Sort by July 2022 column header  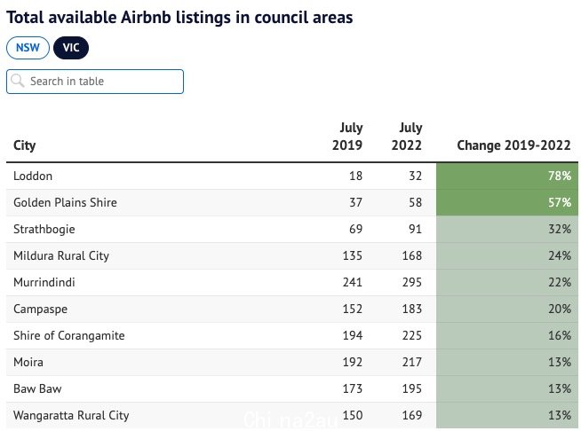[407, 137]
